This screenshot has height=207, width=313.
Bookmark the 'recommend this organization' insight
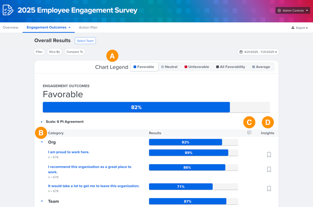(x=269, y=169)
